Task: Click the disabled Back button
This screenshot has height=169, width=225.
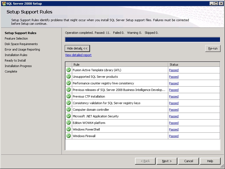Action: 145,161
